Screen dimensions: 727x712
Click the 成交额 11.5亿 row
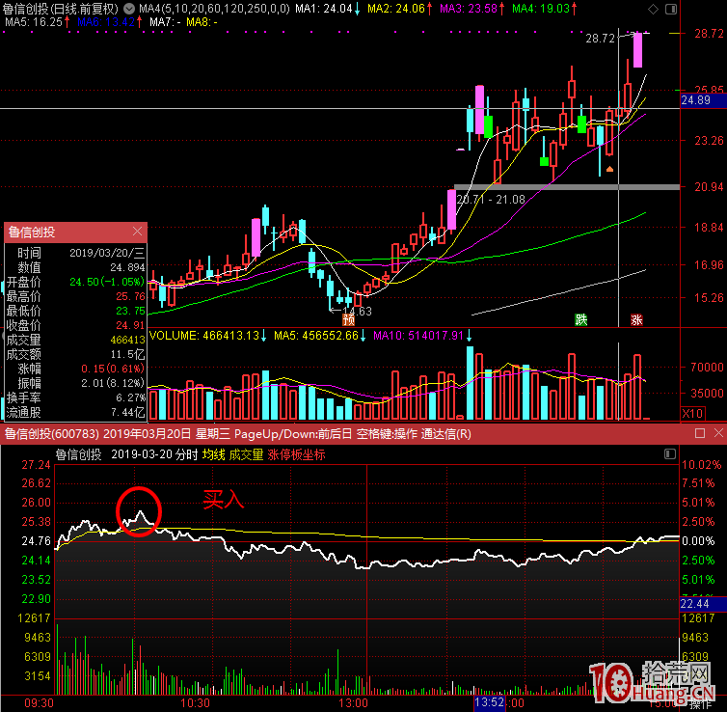[75, 354]
